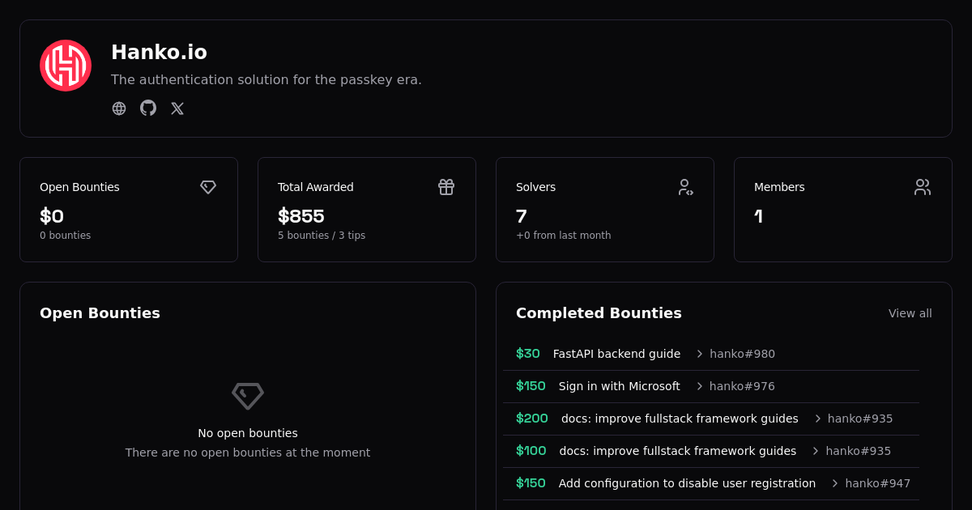Expand the chevron next to hanko#947
The height and width of the screenshot is (510, 972).
coord(834,483)
